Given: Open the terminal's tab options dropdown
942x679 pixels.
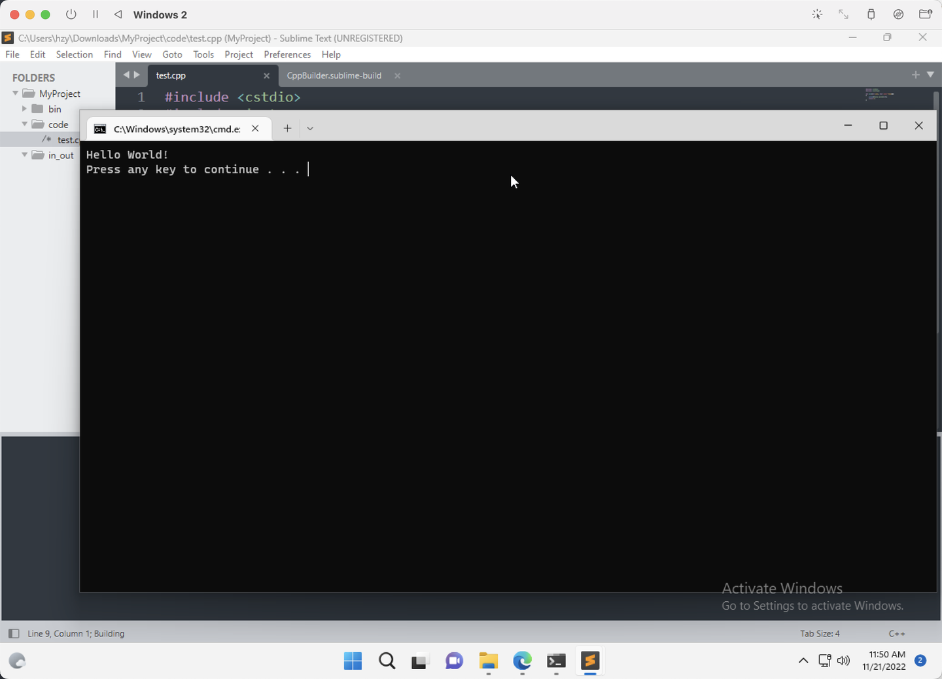Looking at the screenshot, I should (309, 128).
